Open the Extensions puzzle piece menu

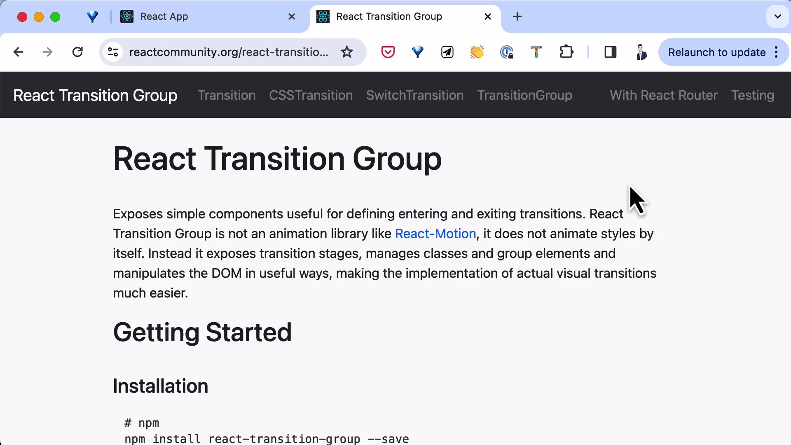tap(566, 52)
